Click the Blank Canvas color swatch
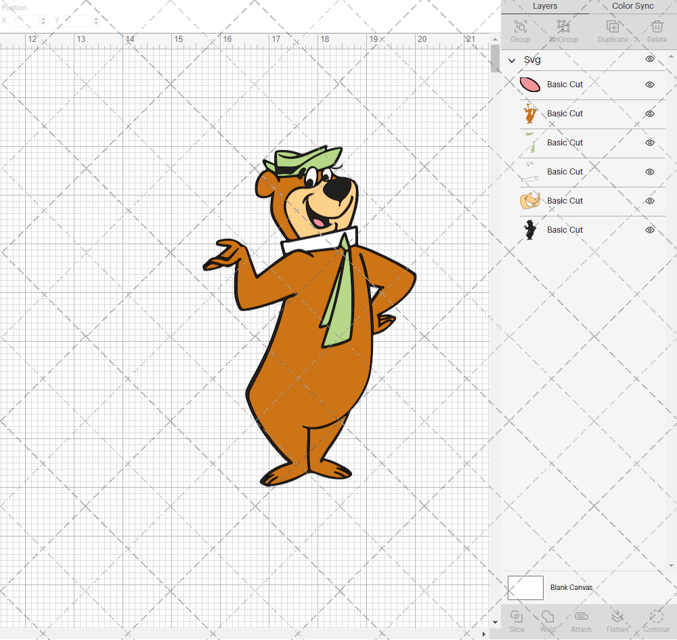 [x=525, y=588]
